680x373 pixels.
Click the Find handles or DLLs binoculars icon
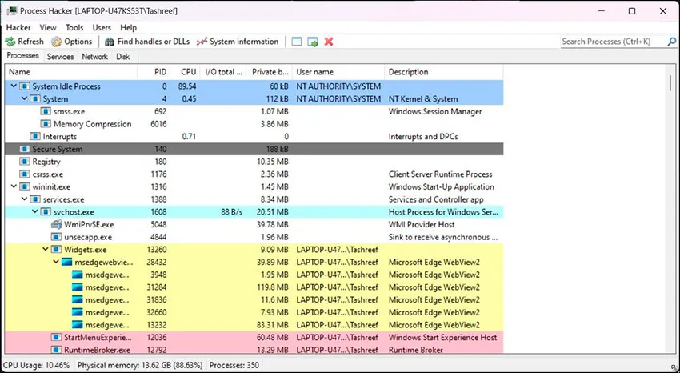110,42
